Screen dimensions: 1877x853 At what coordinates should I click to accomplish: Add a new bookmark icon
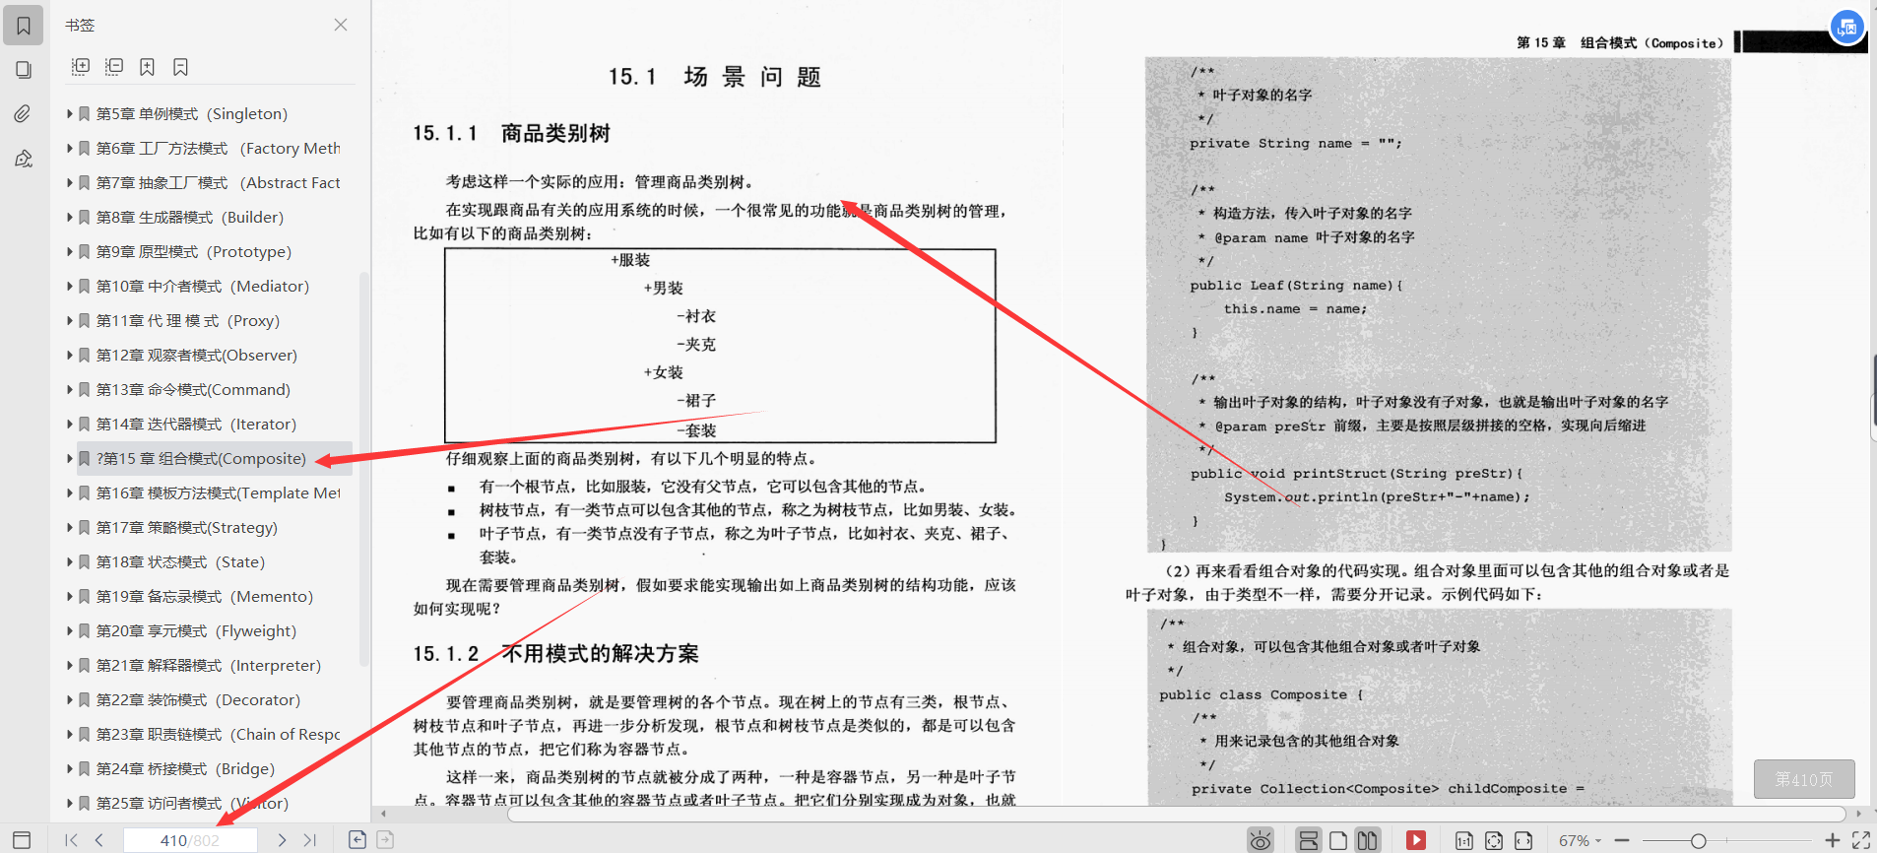pyautogui.click(x=147, y=67)
